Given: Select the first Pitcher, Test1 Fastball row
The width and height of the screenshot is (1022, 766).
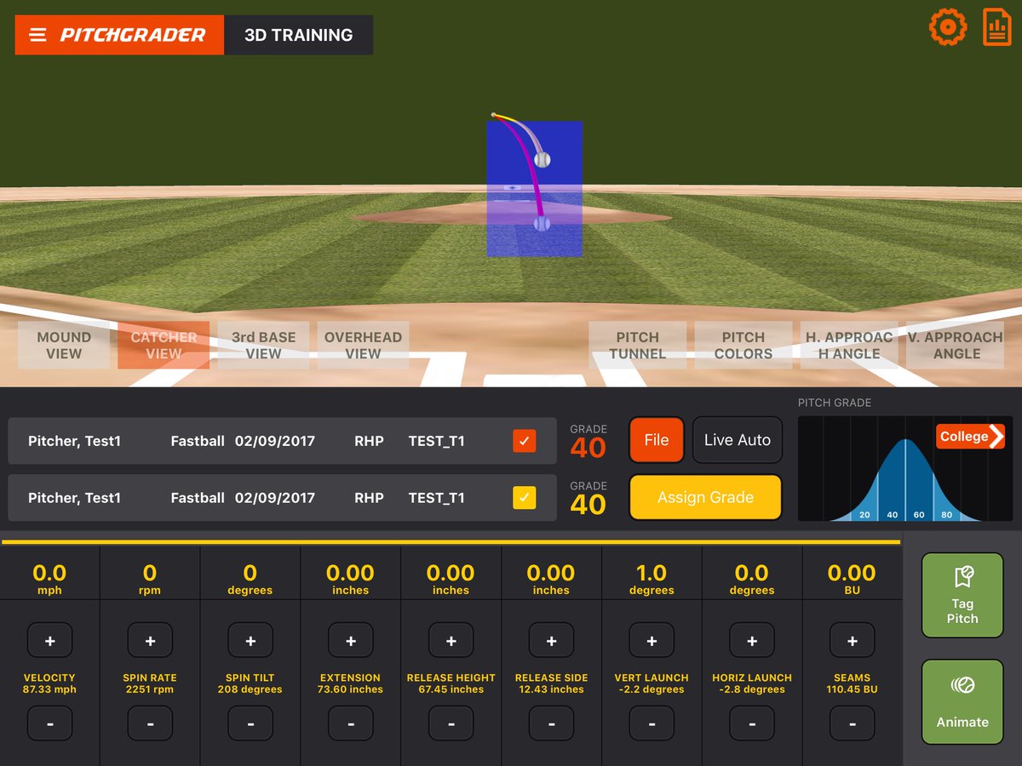Looking at the screenshot, I should [x=282, y=441].
